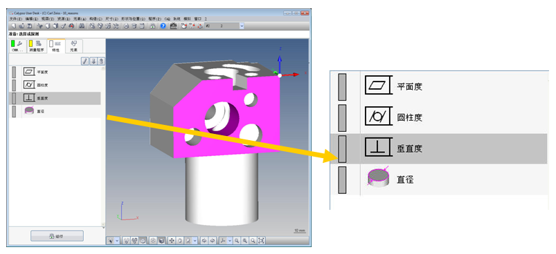The image size is (556, 254).
Task: Toggle status bar beside 平面度 characteristic
Action: [14, 72]
